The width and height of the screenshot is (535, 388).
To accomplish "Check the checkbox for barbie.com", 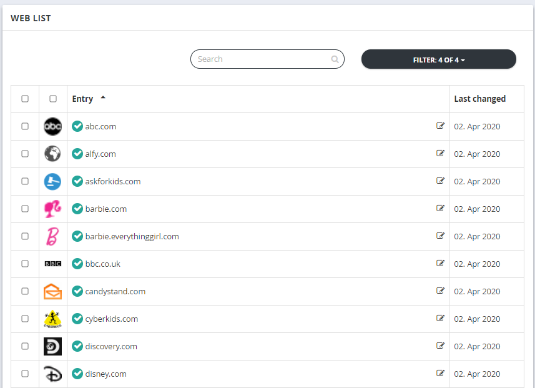I will point(25,209).
